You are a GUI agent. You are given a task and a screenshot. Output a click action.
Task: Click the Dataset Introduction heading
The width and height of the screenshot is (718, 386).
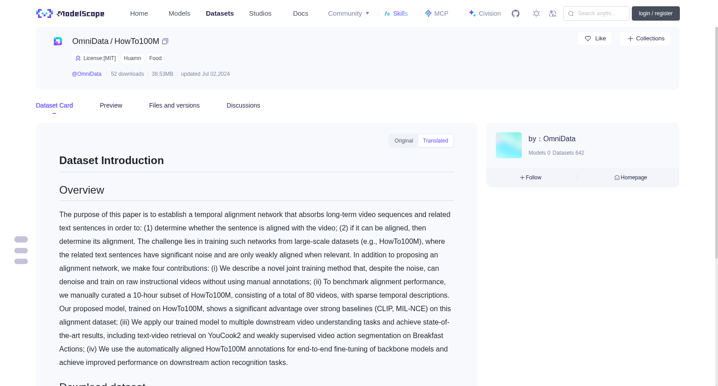(x=111, y=160)
